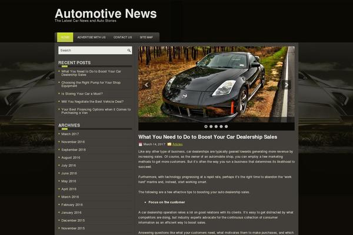Select the fourth slider dot
The height and width of the screenshot is (235, 353).
pyautogui.click(x=221, y=126)
